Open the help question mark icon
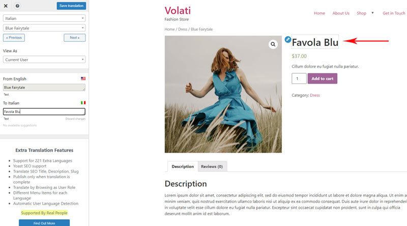 click(17, 6)
